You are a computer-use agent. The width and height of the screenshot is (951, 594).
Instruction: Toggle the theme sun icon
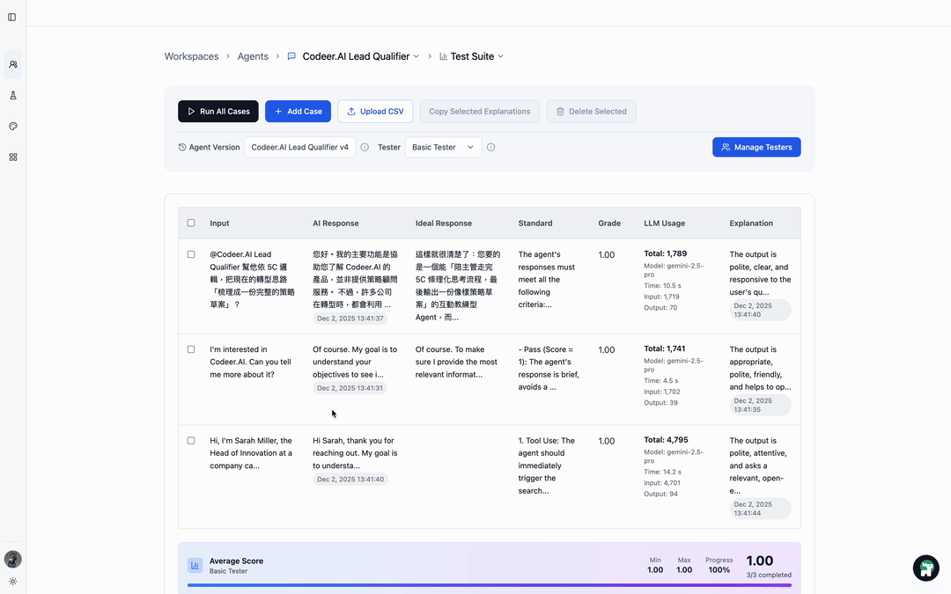tap(13, 582)
